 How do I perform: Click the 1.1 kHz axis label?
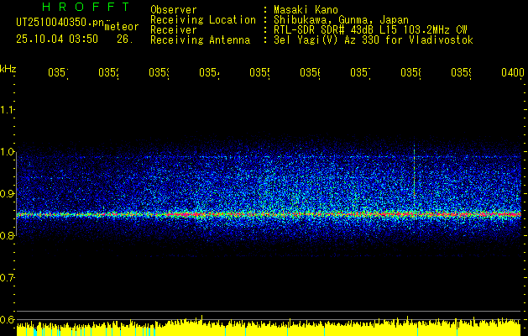tap(8, 110)
